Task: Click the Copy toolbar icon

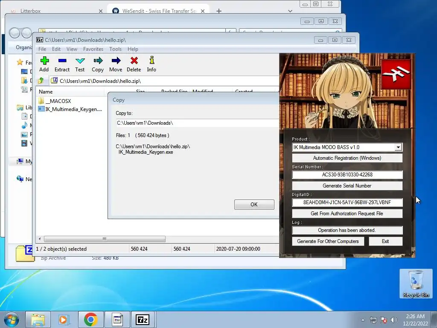Action: [x=98, y=64]
